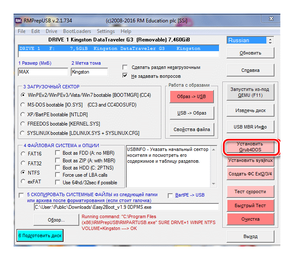The width and height of the screenshot is (299, 260).
Task: Open the Help menu
Action: pos(126,31)
